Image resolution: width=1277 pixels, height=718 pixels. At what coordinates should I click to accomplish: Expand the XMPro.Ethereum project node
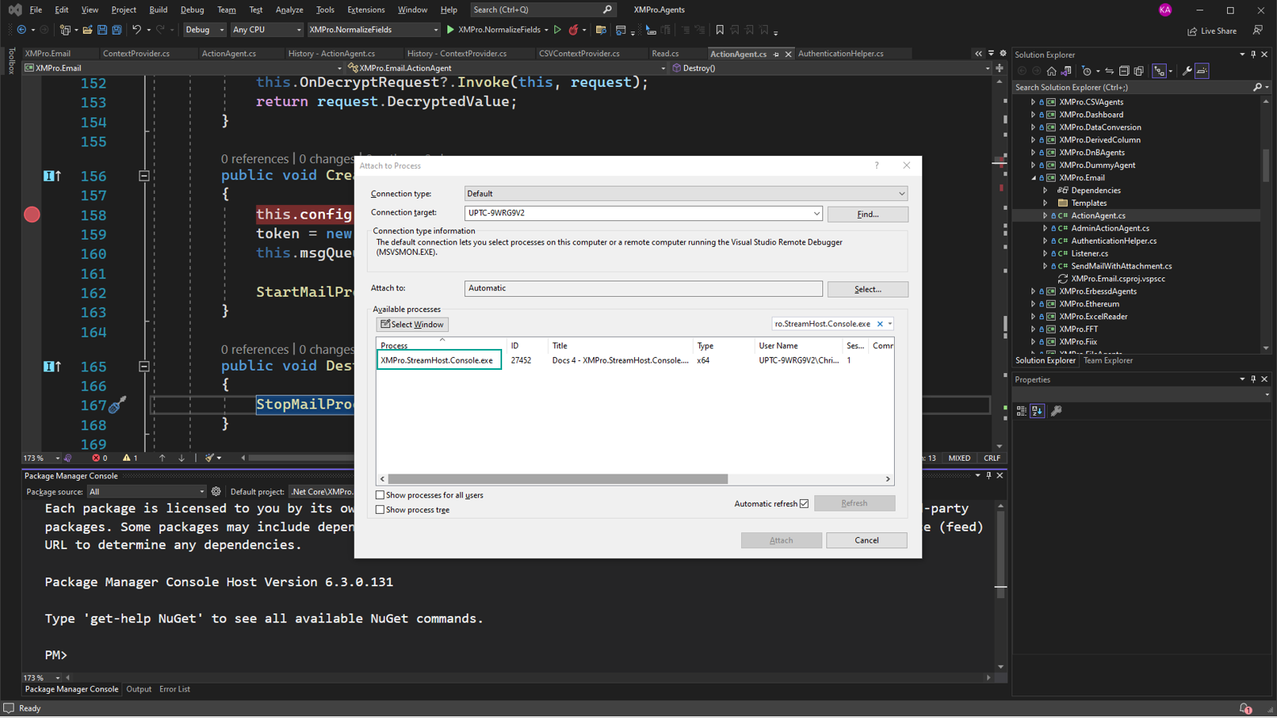click(x=1033, y=304)
